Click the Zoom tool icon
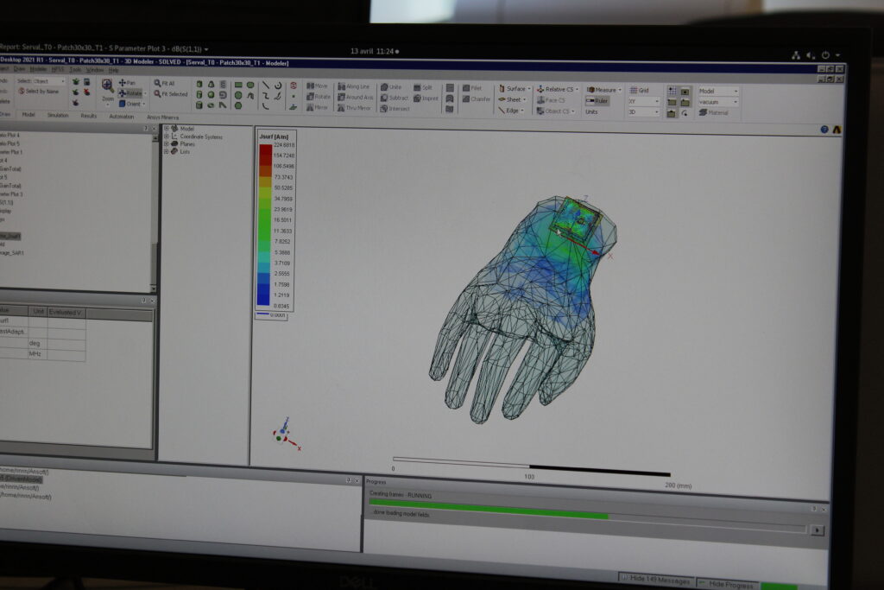 (x=107, y=86)
